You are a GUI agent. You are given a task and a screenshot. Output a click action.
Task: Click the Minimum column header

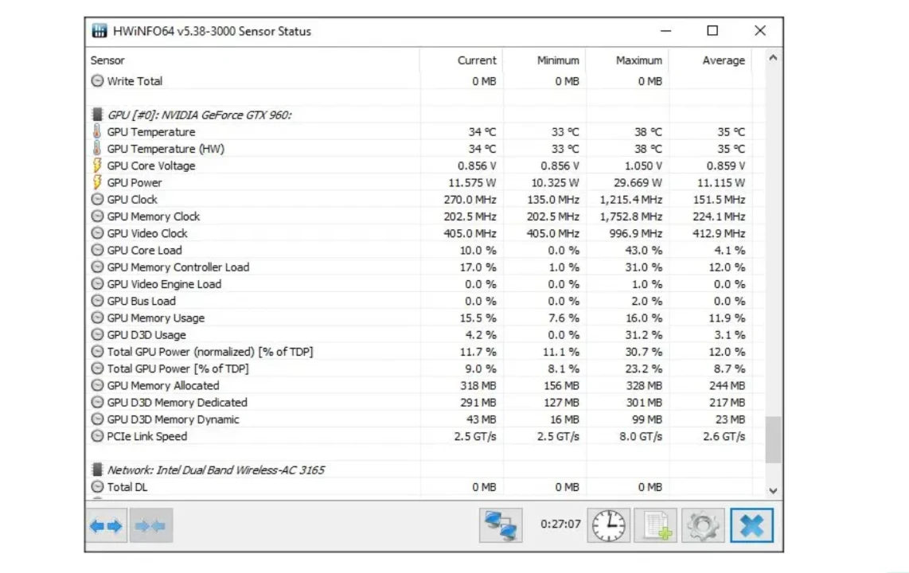[x=544, y=60]
